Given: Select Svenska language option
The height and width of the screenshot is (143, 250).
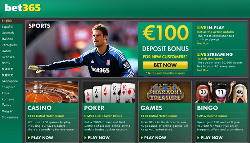Looking at the screenshot, I should 8,57.
